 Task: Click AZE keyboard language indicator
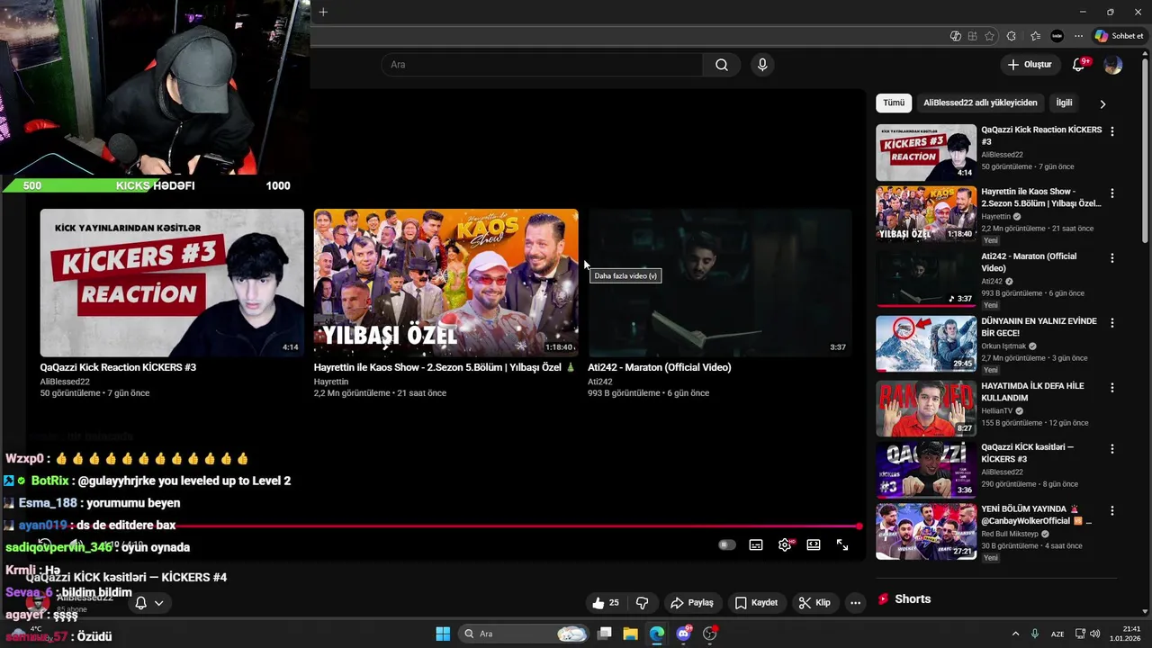click(1057, 634)
